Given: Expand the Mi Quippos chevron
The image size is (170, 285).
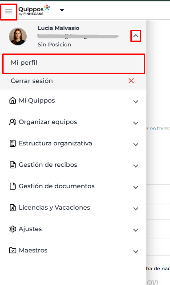Looking at the screenshot, I should [136, 102].
